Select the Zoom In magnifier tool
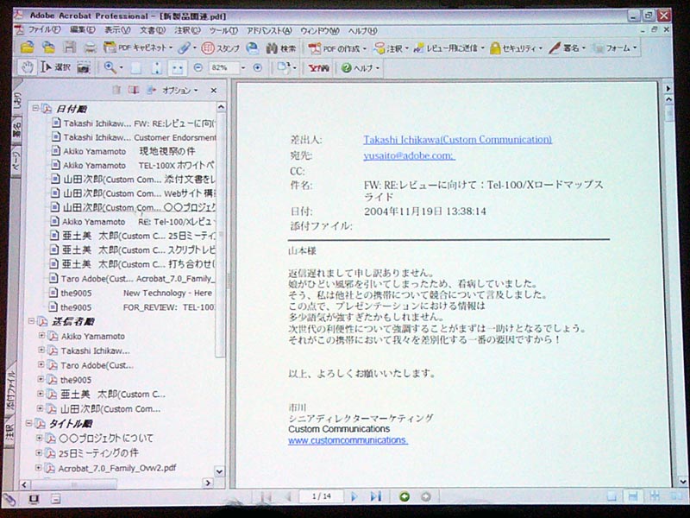This screenshot has height=518, width=690. (x=110, y=68)
